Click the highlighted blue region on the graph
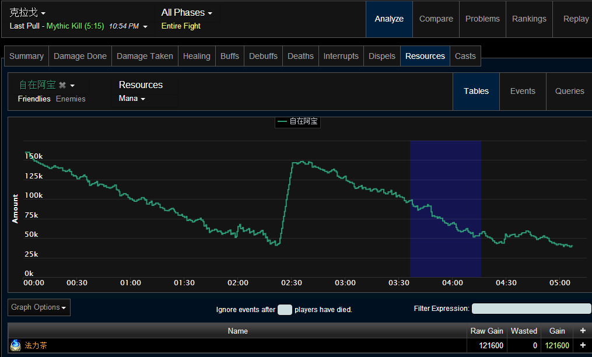Image resolution: width=592 pixels, height=357 pixels. (446, 209)
